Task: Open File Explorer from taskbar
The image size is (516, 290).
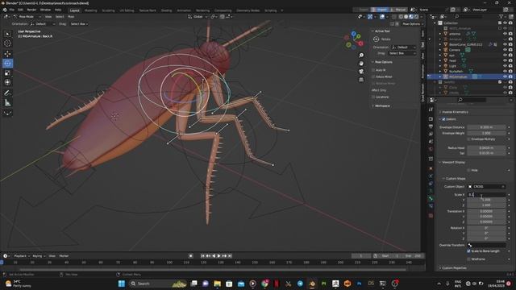Action: [x=217, y=284]
